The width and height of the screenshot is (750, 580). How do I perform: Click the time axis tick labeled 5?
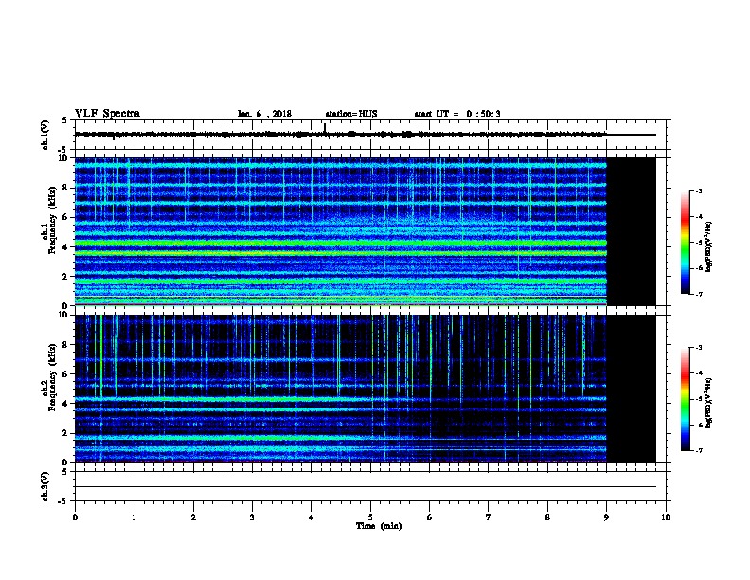click(x=370, y=517)
